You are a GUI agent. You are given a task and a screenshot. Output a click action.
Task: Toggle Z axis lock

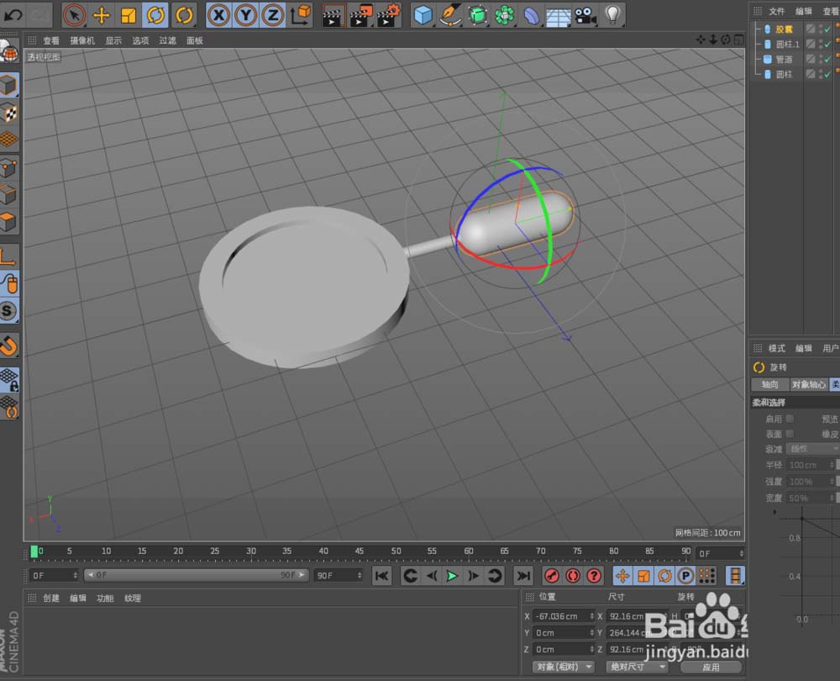(273, 15)
